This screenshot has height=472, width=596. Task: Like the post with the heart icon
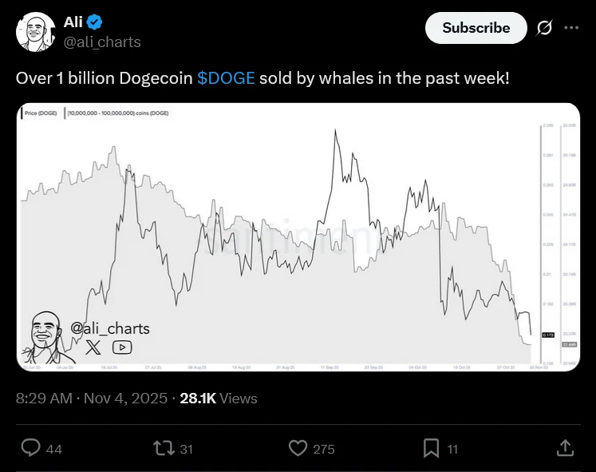click(298, 448)
